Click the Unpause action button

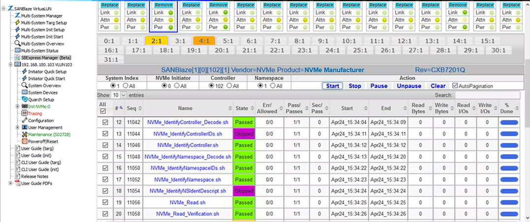pyautogui.click(x=409, y=86)
